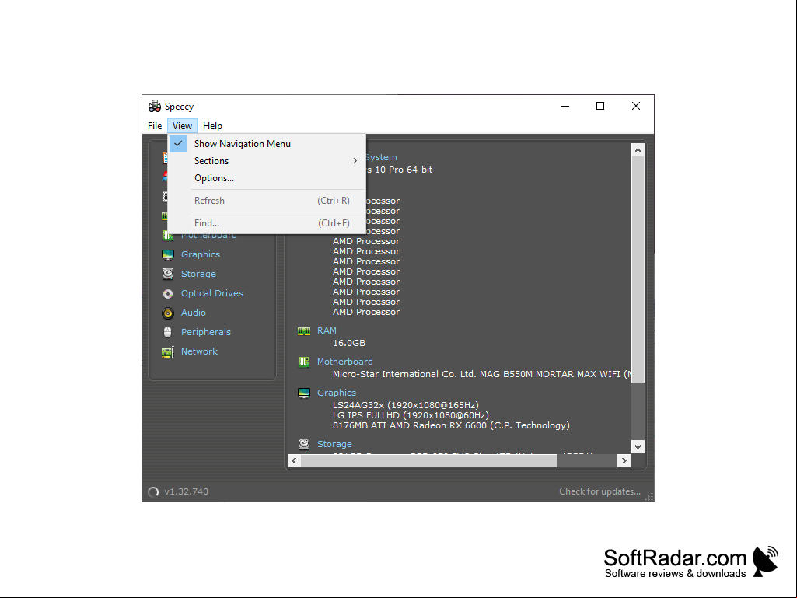
Task: Click the 8176MB ATI AMD Radeon RX 6600 entry
Action: [x=451, y=425]
